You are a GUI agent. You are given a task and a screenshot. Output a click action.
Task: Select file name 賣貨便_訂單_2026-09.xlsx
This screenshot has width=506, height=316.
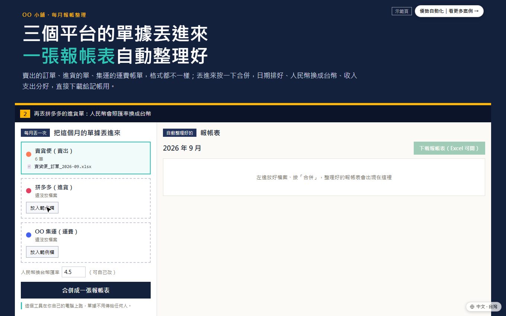(x=63, y=167)
